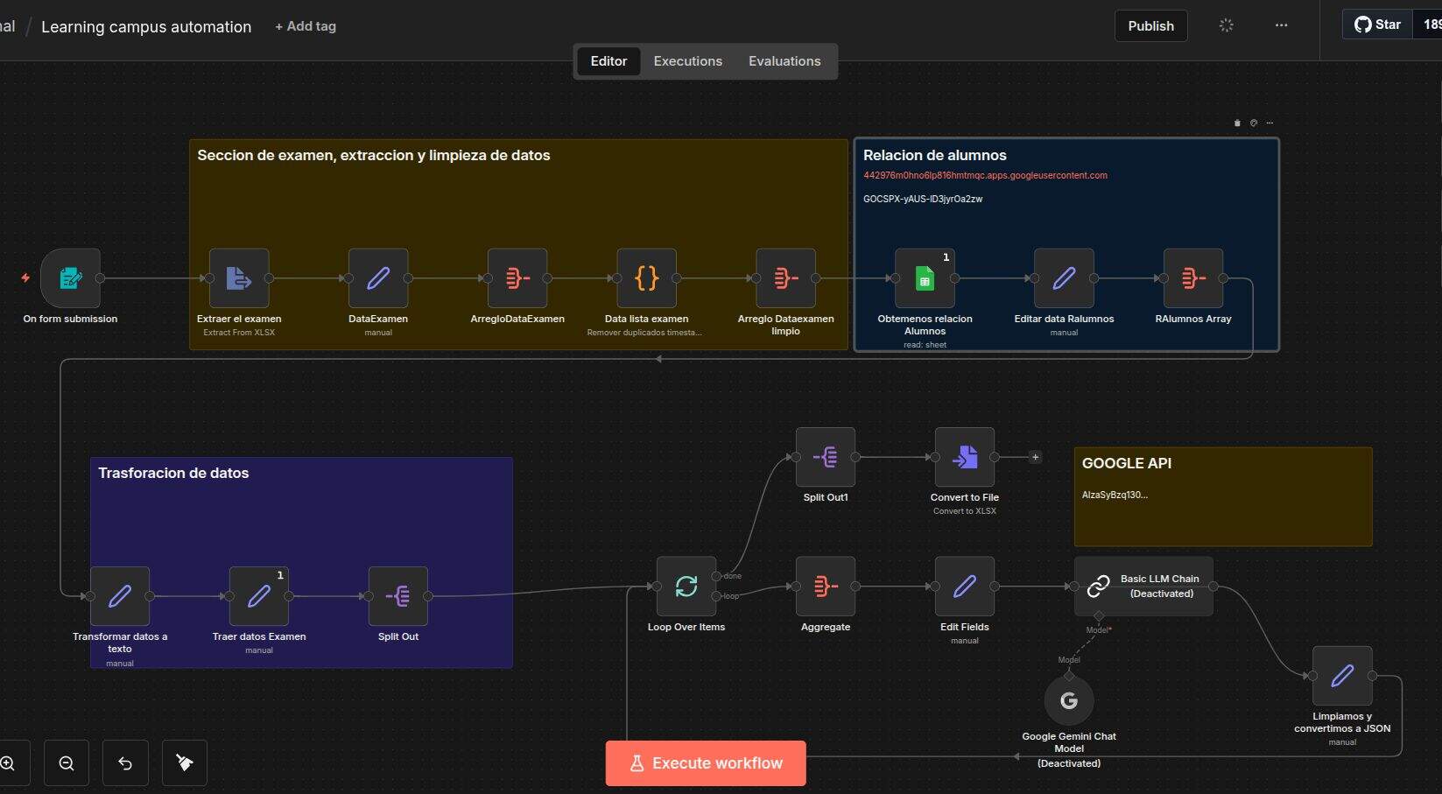Select the Split Out1 node
The width and height of the screenshot is (1442, 794).
pyautogui.click(x=826, y=457)
